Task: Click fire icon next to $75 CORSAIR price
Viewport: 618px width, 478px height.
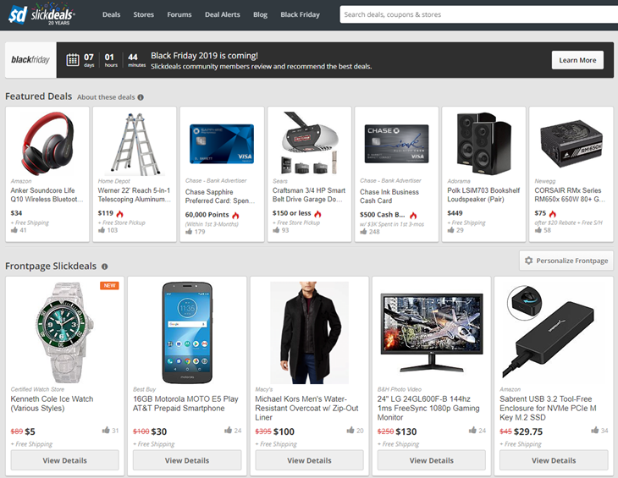Action: pos(553,213)
